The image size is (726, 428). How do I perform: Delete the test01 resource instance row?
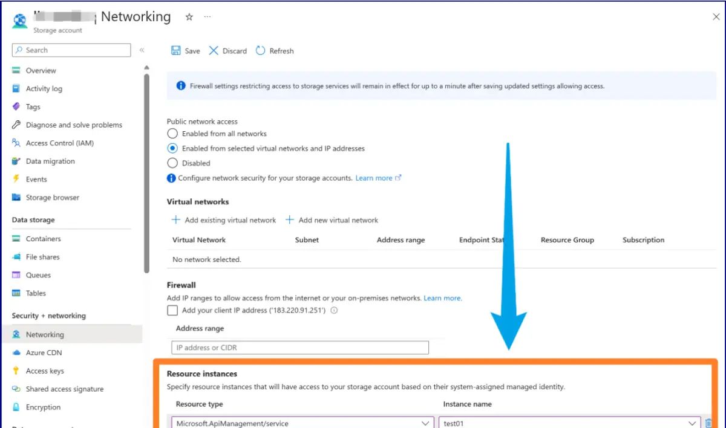(x=708, y=423)
